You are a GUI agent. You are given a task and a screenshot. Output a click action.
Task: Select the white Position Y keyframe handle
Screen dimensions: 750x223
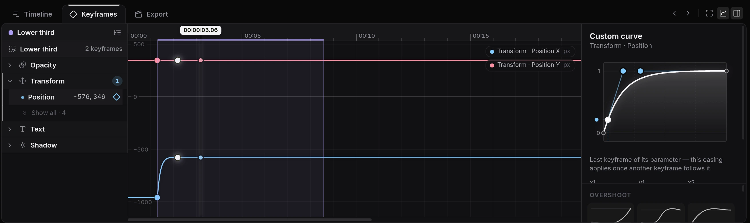[x=178, y=60]
